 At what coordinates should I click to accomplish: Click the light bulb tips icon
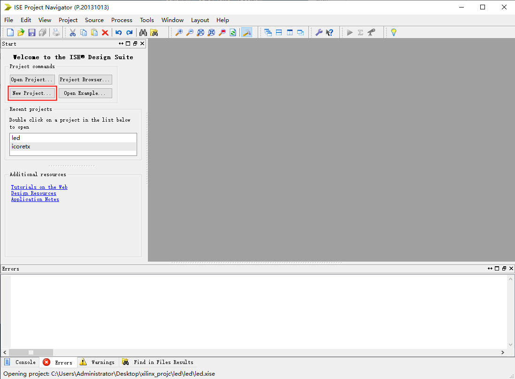coord(393,32)
